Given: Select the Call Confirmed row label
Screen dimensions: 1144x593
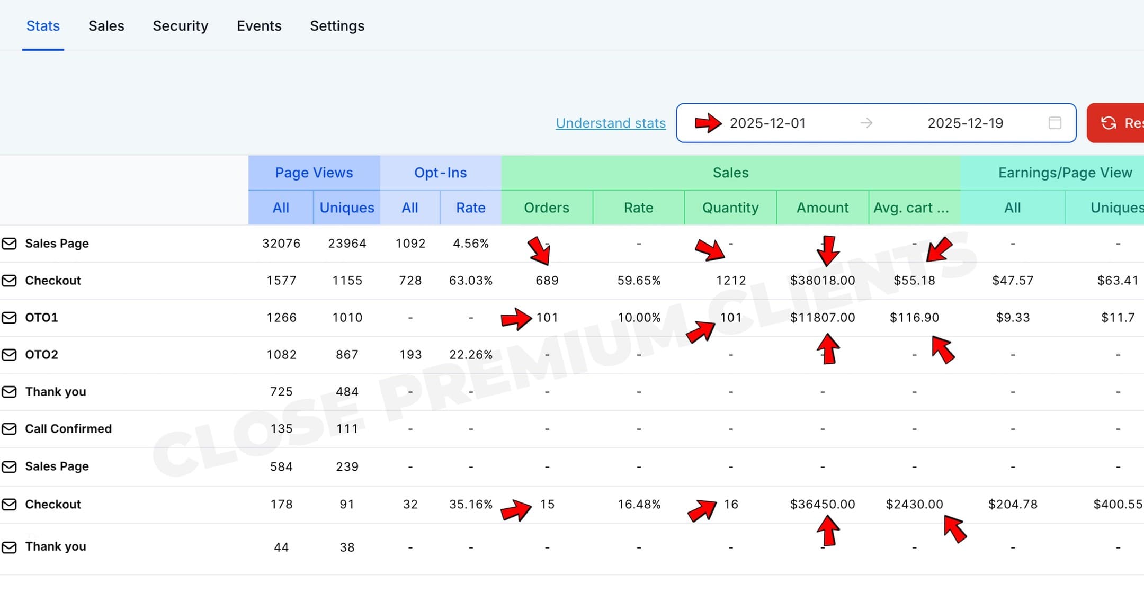Looking at the screenshot, I should [x=68, y=429].
